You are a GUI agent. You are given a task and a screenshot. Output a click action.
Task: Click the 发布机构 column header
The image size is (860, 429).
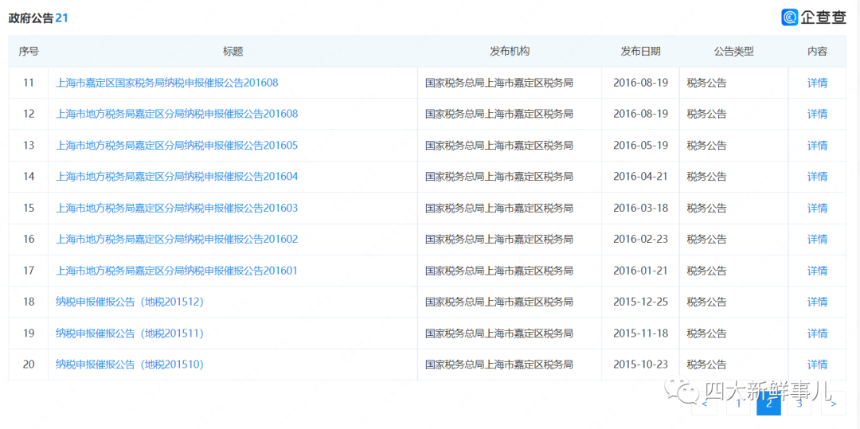click(510, 52)
